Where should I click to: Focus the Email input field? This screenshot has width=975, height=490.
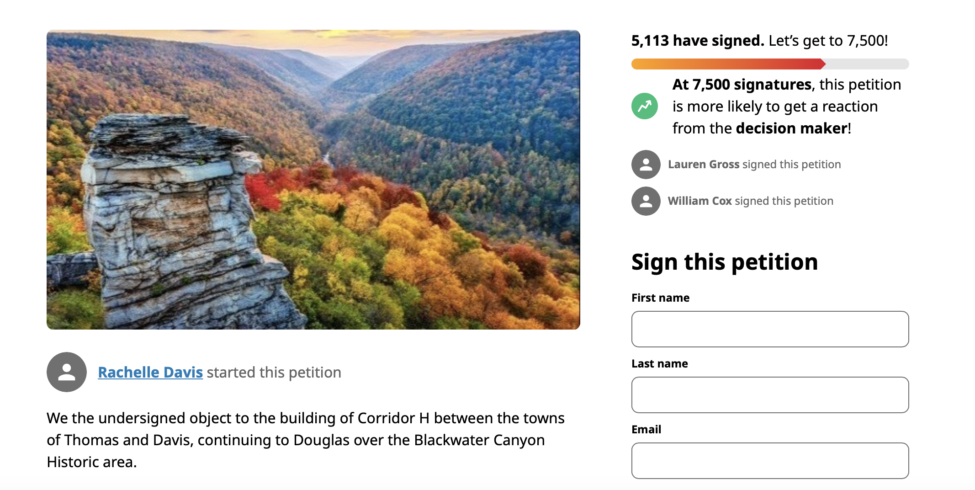pos(770,461)
